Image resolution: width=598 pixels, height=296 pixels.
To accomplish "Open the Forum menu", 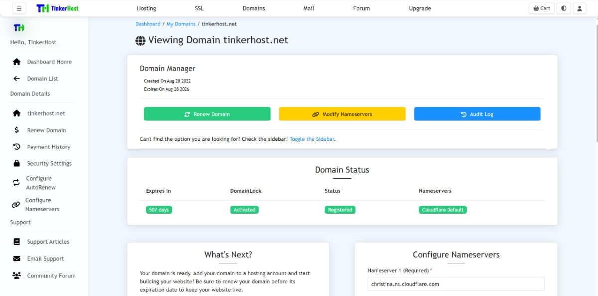I will 362,8.
